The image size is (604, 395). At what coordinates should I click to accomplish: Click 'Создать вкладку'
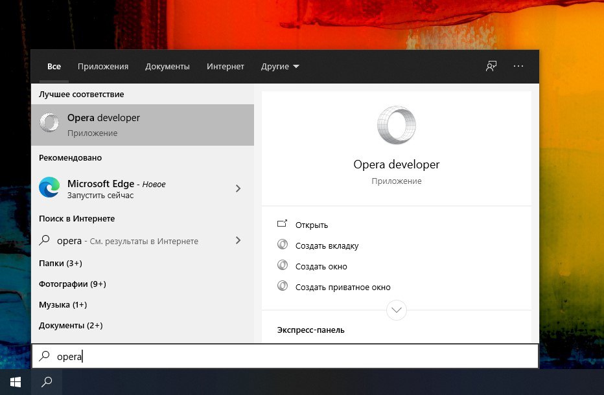(327, 246)
